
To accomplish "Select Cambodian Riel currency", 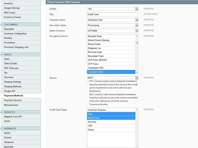I will pos(111,68).
